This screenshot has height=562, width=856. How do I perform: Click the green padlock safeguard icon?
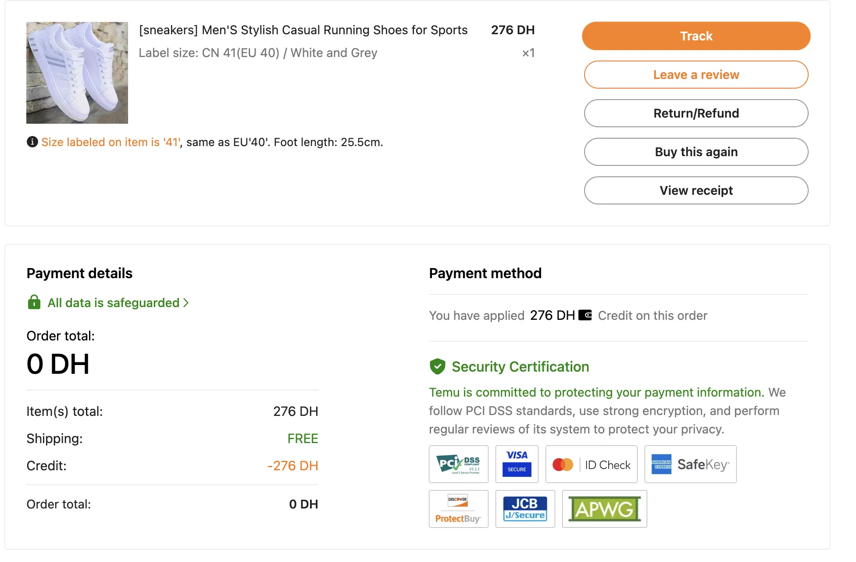tap(34, 302)
